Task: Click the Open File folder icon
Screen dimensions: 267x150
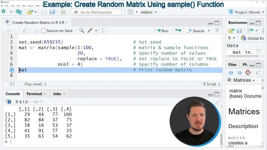Action: pyautogui.click(x=30, y=12)
